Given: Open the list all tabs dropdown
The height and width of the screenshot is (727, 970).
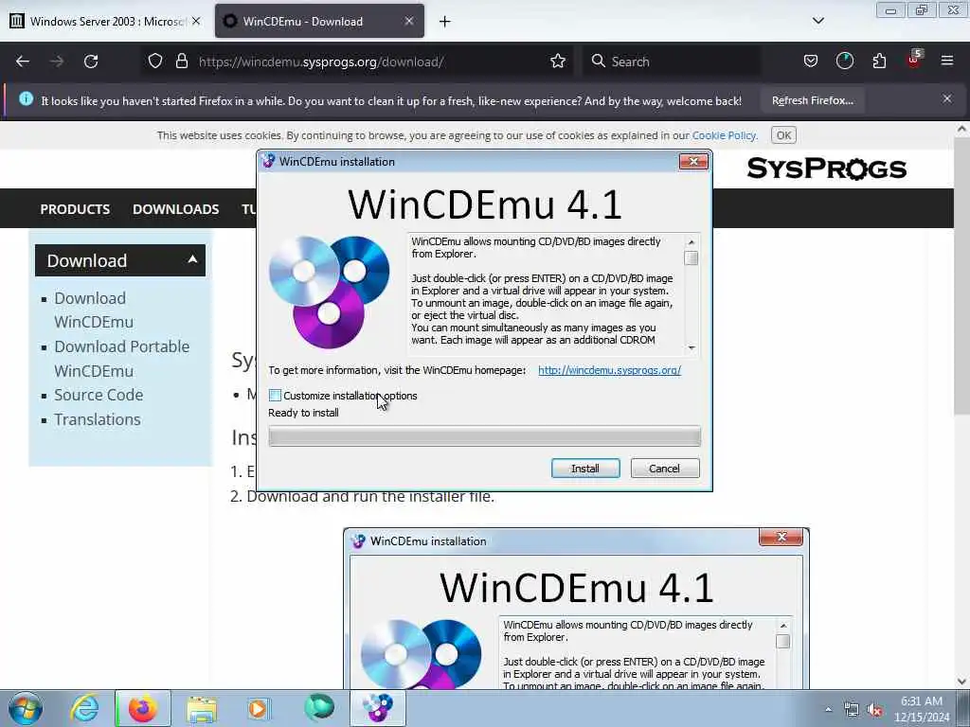Looking at the screenshot, I should [817, 21].
